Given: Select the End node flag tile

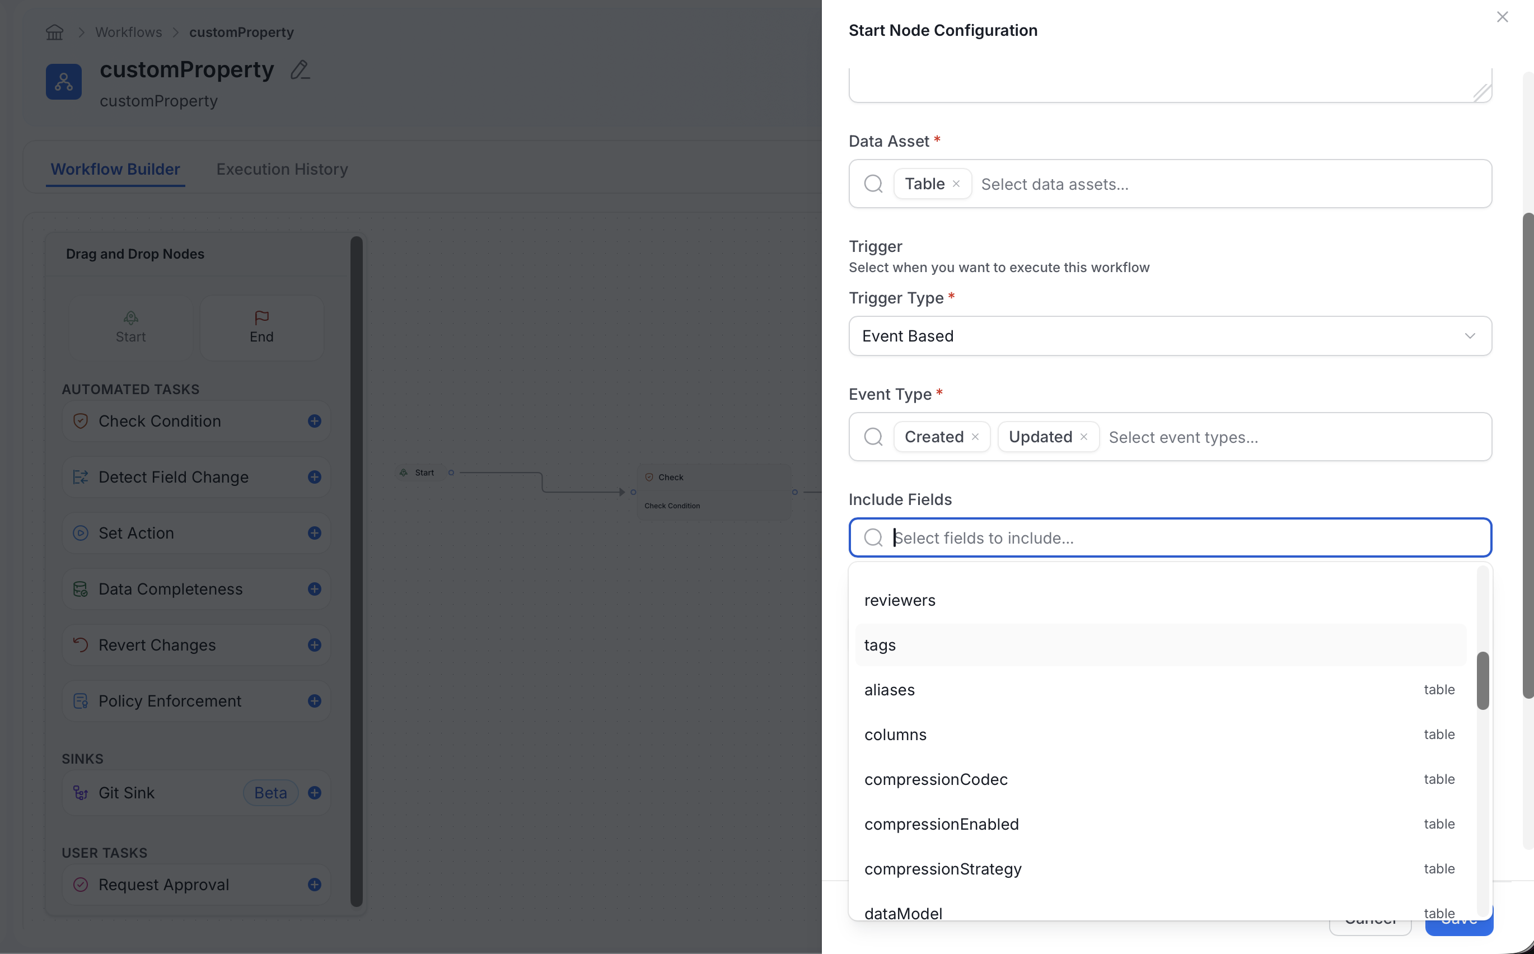Looking at the screenshot, I should 262,328.
